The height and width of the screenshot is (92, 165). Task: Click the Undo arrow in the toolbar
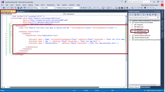pyautogui.click(x=25, y=8)
